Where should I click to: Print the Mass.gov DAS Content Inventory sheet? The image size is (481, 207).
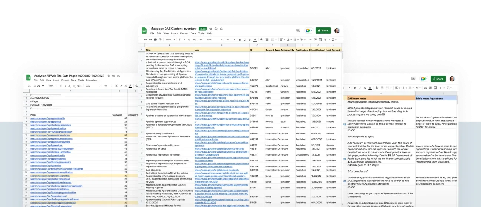(x=155, y=40)
